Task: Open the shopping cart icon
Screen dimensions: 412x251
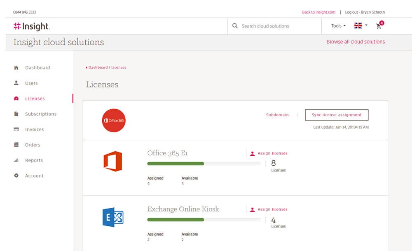Action: (379, 26)
